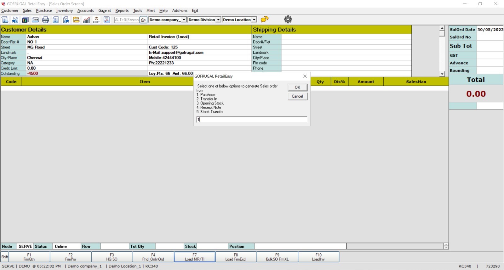Open the Purchase menu
504x270 pixels.
[x=44, y=10]
